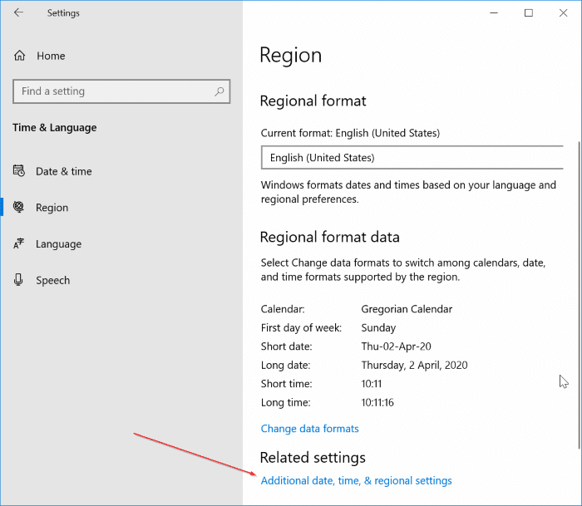582x506 pixels.
Task: Click the Speech microphone icon
Action: click(18, 280)
